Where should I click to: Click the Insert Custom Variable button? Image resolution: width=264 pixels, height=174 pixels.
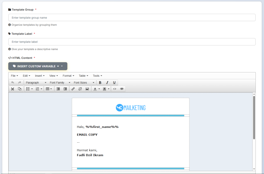[x=38, y=66]
